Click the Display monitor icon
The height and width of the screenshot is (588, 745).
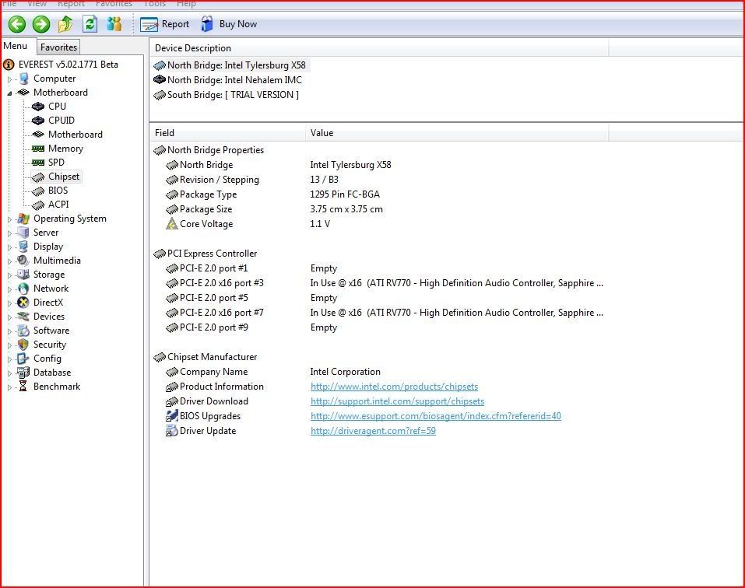click(23, 247)
